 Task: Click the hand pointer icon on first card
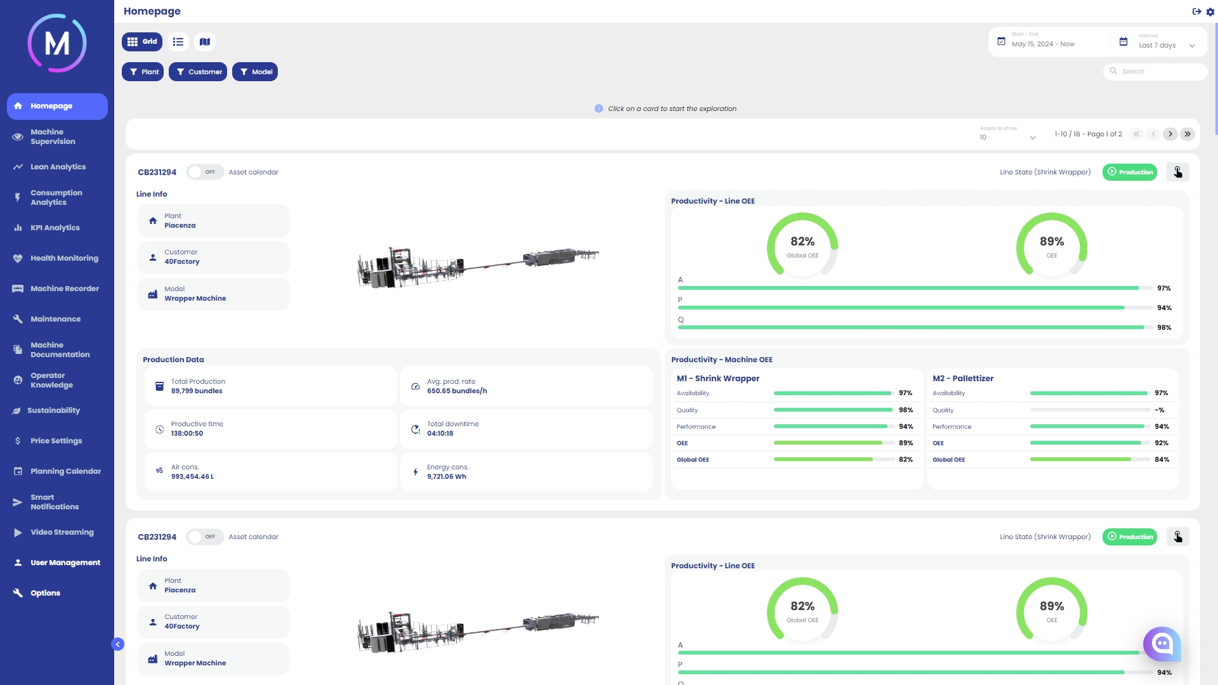[x=1177, y=172]
